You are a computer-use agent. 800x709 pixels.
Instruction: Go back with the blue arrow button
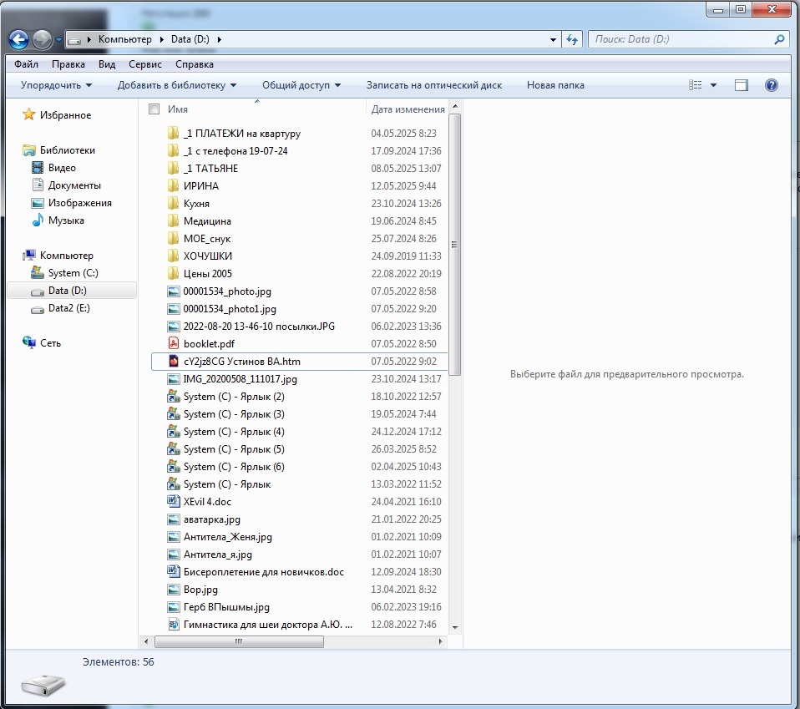point(19,39)
